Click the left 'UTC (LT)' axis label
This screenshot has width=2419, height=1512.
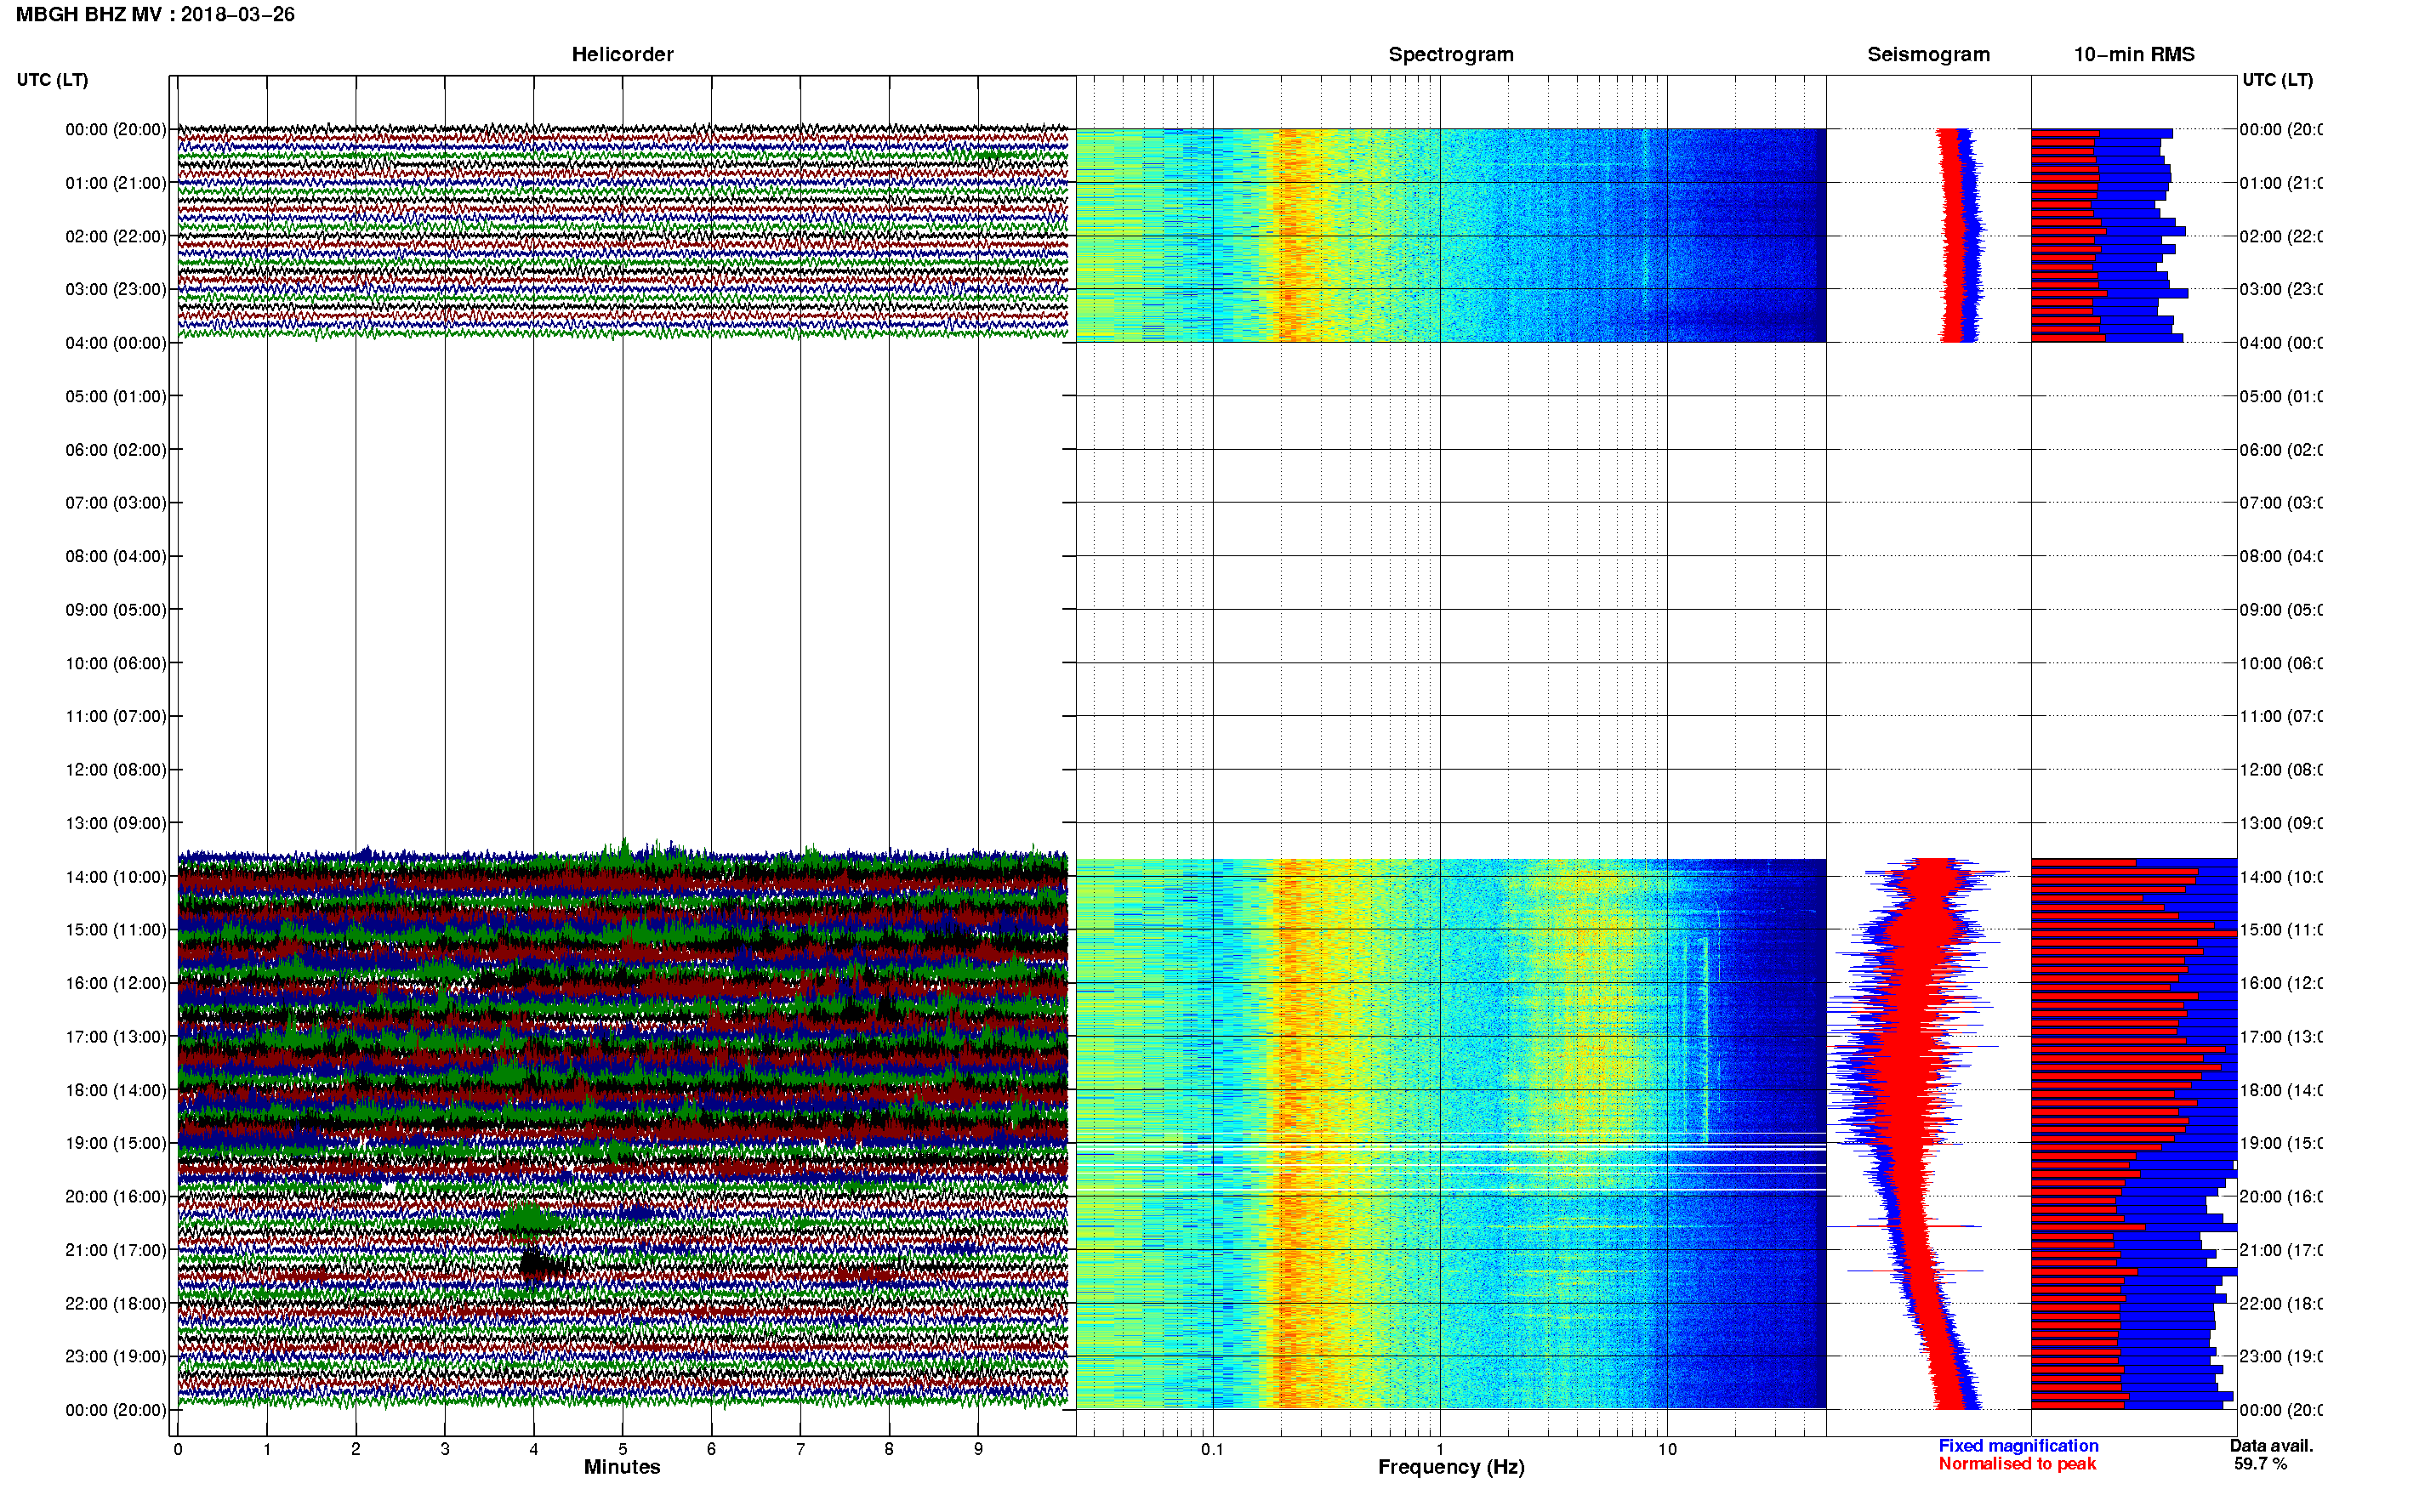pos(52,80)
